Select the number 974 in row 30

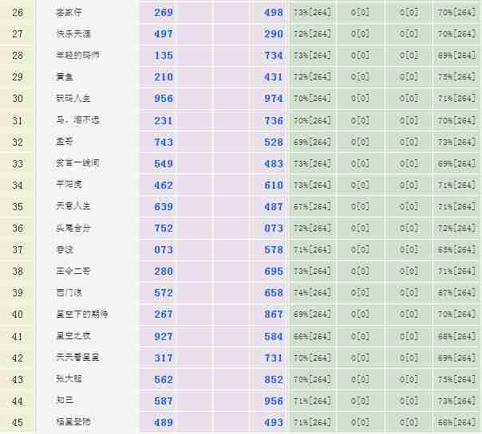[x=274, y=99]
